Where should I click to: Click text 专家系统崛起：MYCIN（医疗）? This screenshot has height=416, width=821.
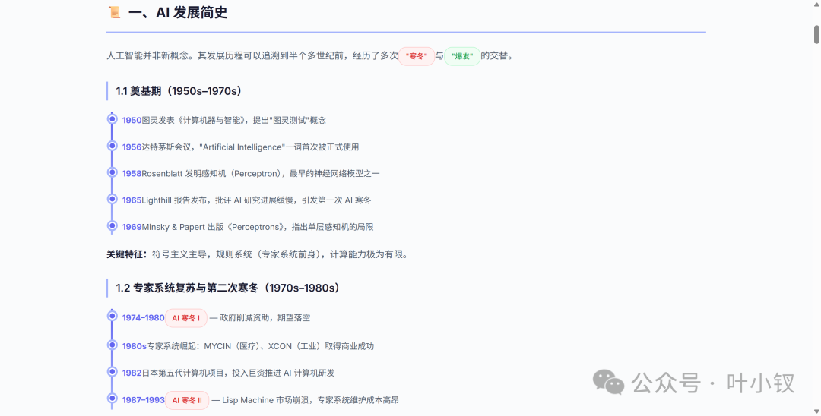pos(201,346)
